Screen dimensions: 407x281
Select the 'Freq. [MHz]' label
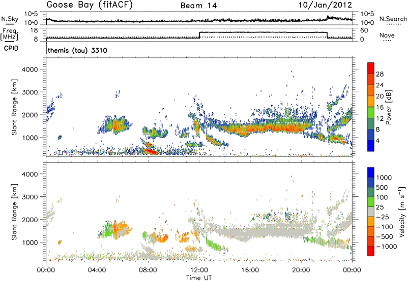(x=10, y=34)
